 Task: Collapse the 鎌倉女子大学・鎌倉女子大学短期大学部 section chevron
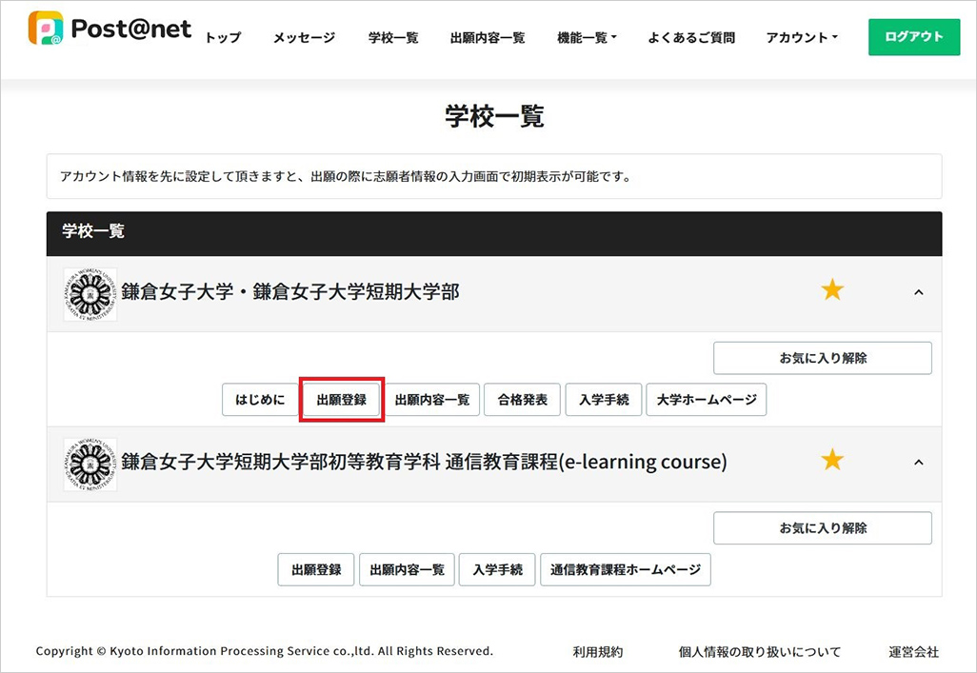918,292
